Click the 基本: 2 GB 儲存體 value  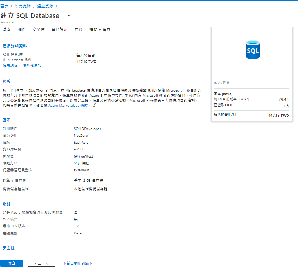coord(88,181)
